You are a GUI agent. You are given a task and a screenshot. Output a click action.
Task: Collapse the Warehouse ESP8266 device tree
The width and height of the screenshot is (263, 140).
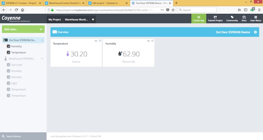point(42,59)
